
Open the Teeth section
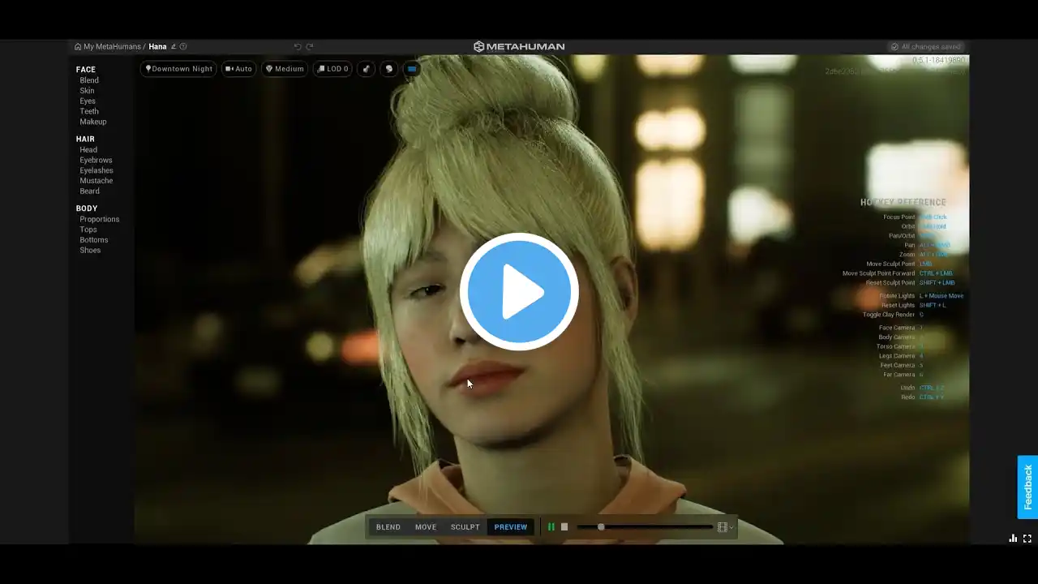point(89,112)
